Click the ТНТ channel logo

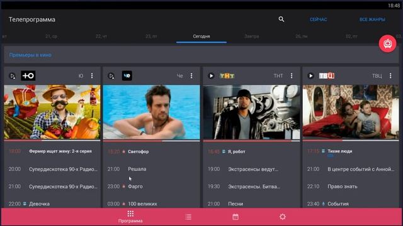pyautogui.click(x=227, y=76)
